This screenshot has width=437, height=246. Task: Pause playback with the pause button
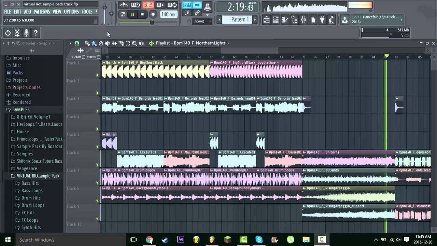click(x=132, y=14)
